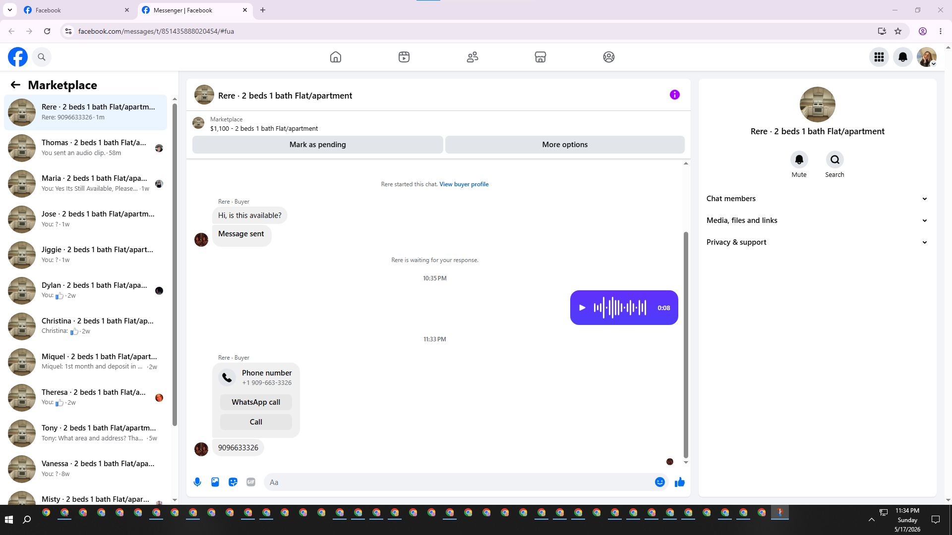Image resolution: width=952 pixels, height=535 pixels.
Task: Click the chat thread vertical scrollbar
Action: coord(686,344)
